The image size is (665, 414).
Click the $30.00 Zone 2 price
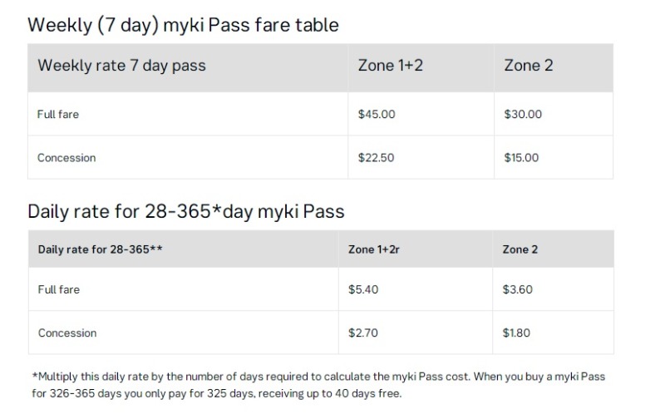click(523, 114)
